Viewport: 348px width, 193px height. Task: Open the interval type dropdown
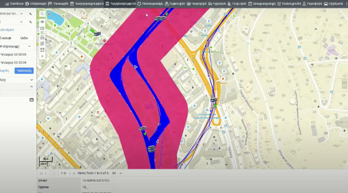coord(15,46)
